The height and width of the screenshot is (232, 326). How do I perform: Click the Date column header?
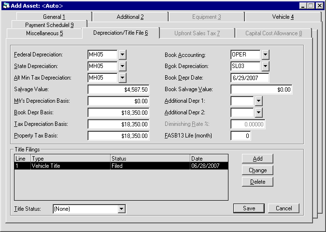[x=209, y=159]
